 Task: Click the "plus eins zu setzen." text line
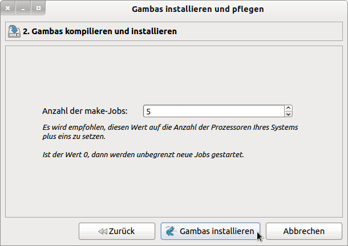74,137
